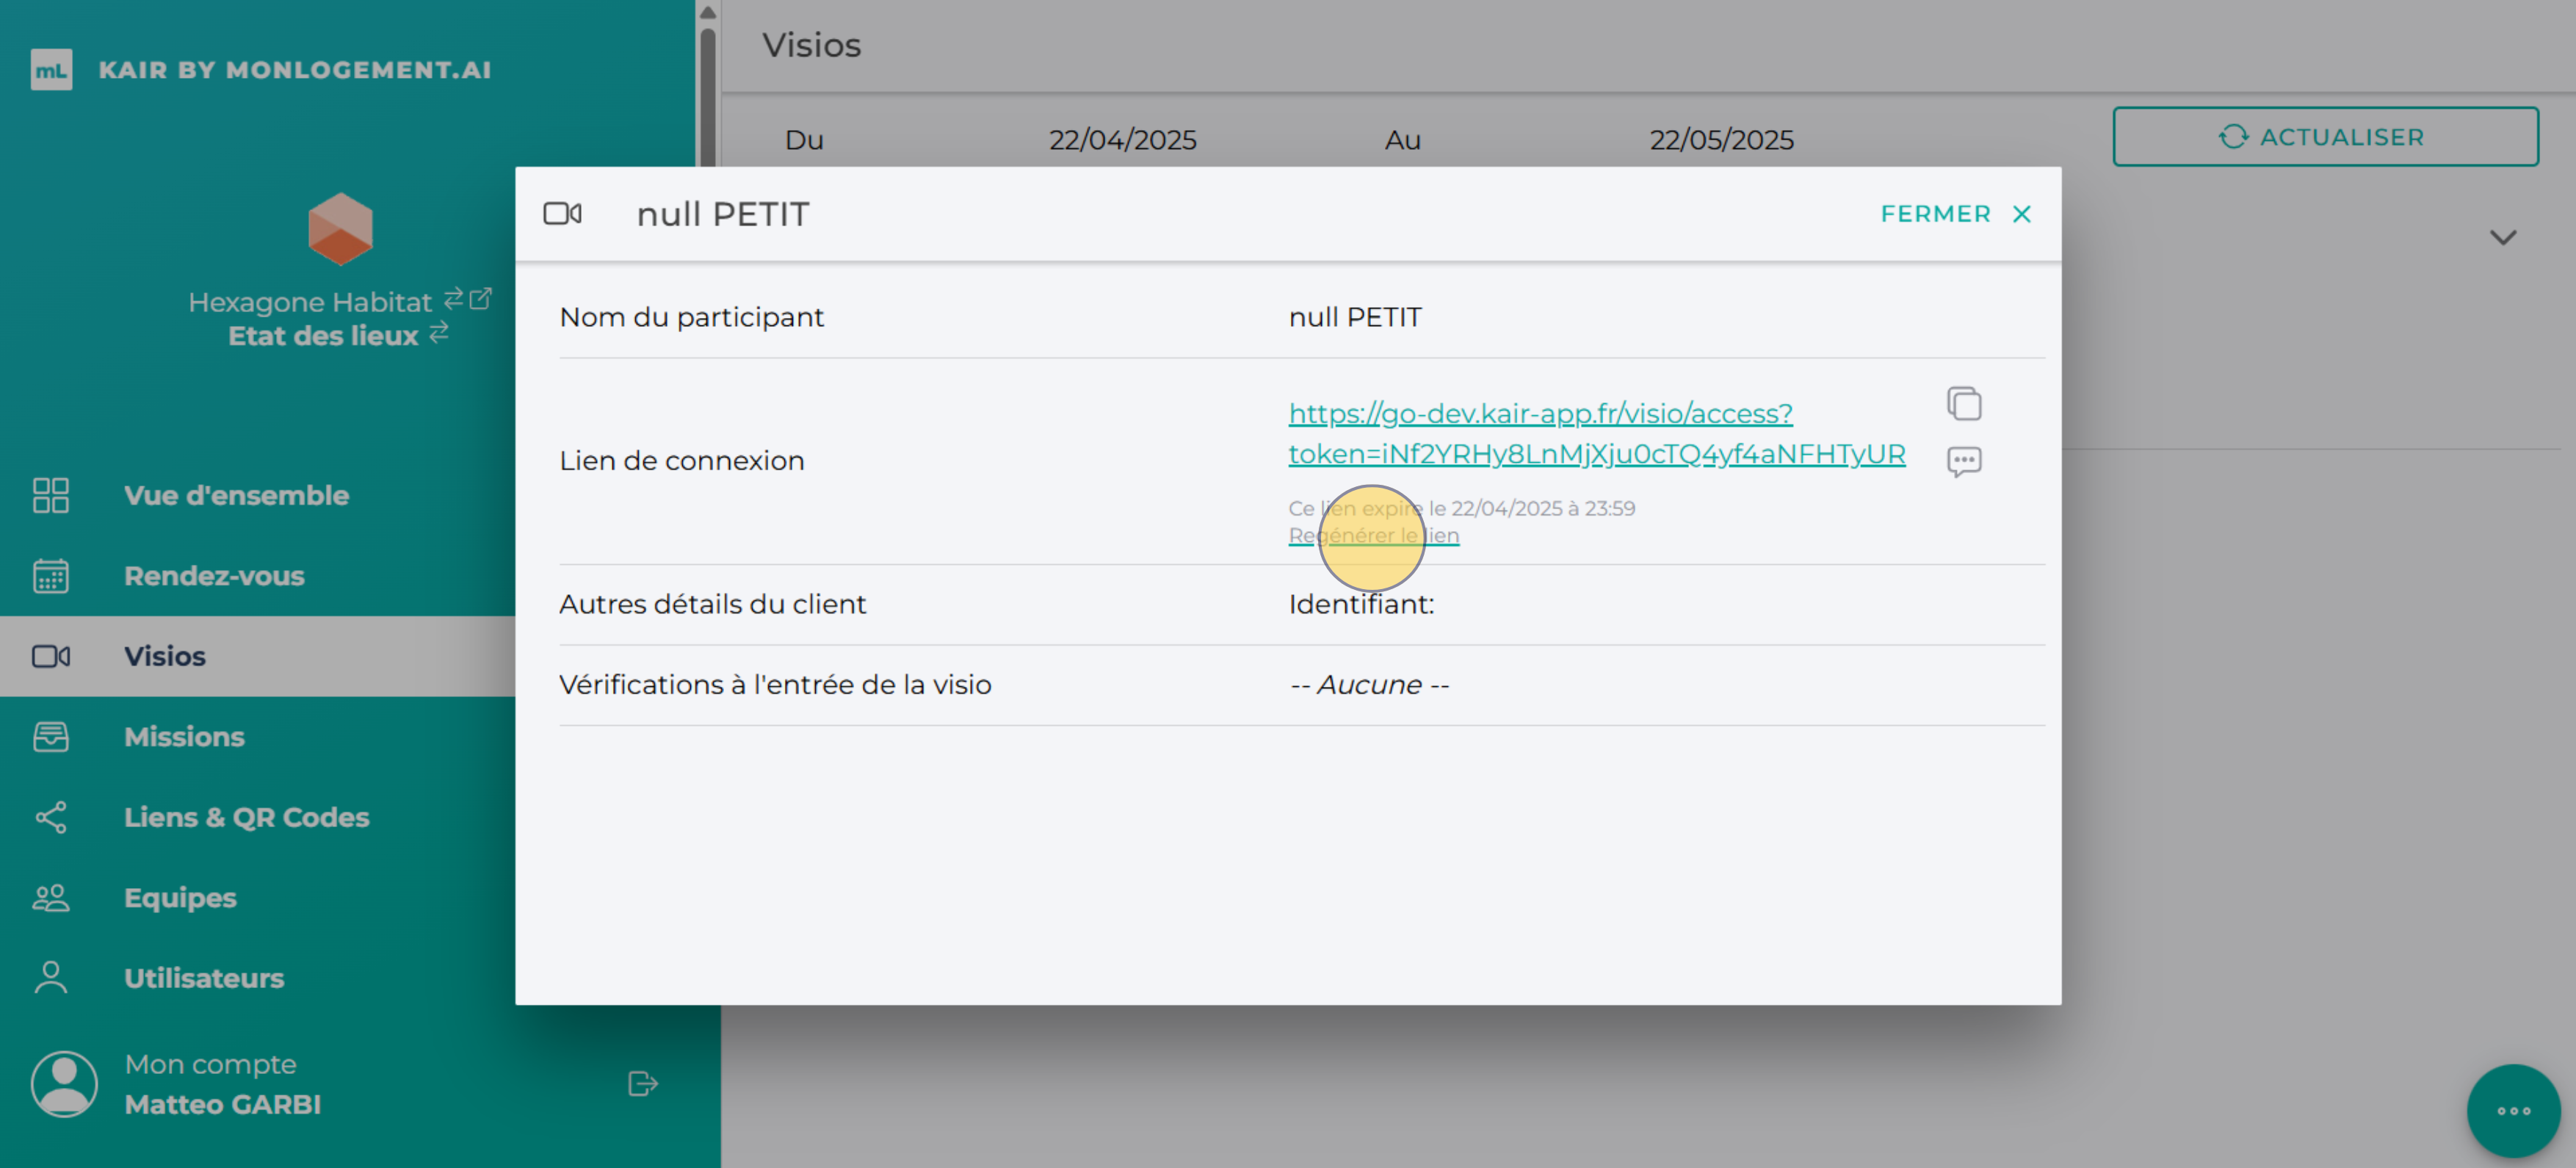Go to Rendez-vous menu item
The width and height of the screenshot is (2576, 1168).
click(x=214, y=576)
